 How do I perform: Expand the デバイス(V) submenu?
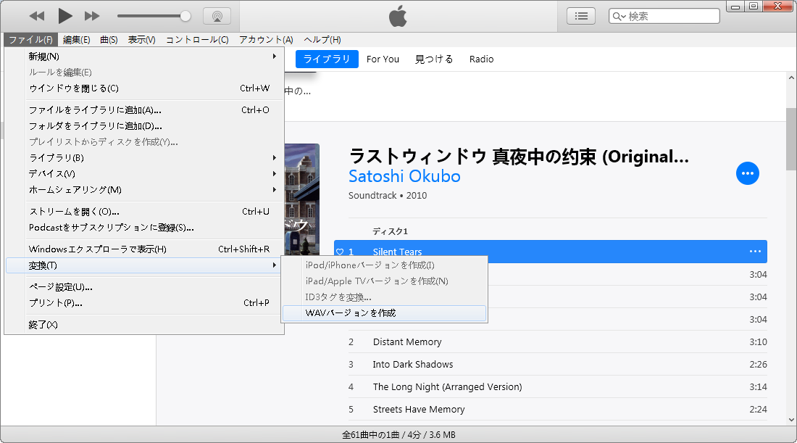pos(144,174)
